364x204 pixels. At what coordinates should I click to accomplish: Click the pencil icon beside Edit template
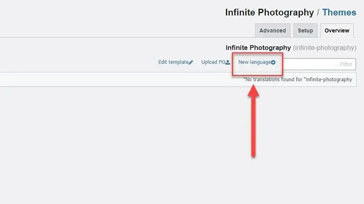[x=191, y=63]
